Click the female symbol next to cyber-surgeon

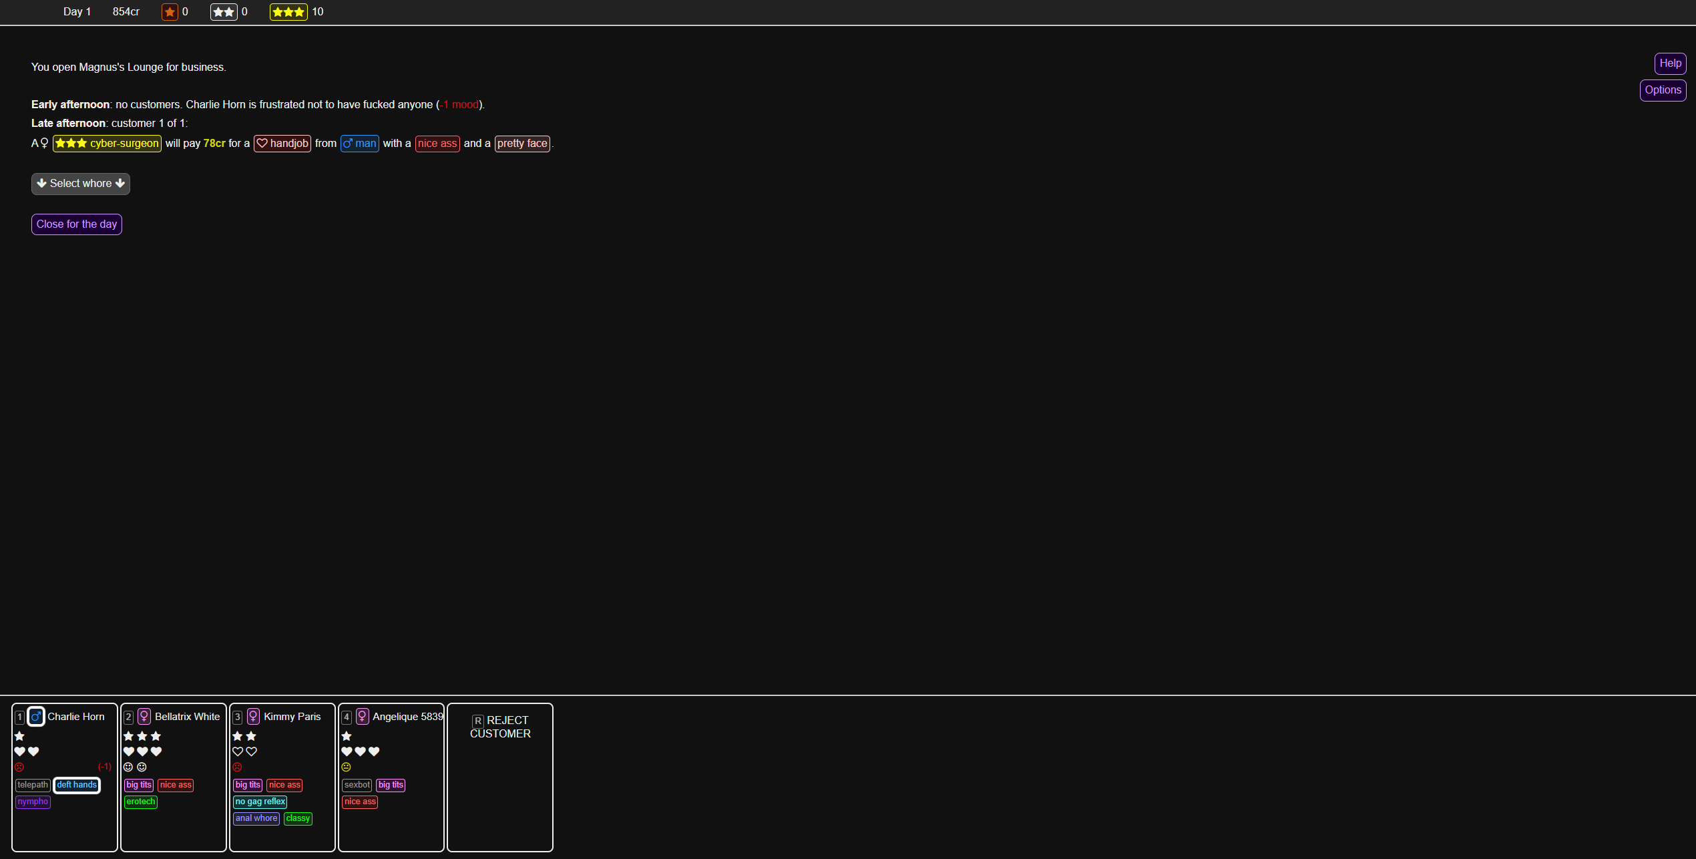(44, 144)
